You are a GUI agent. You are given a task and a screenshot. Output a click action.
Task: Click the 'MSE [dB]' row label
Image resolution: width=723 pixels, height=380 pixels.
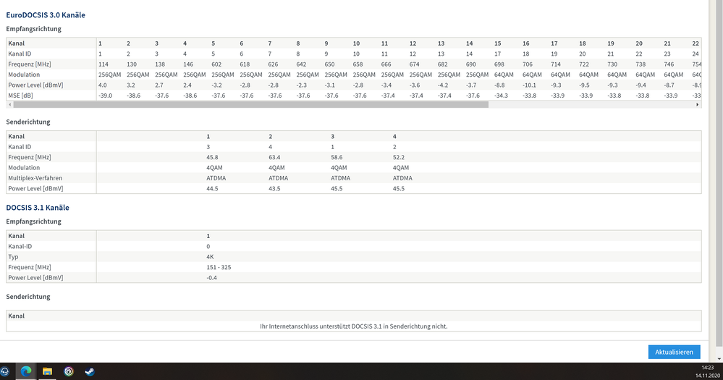point(20,96)
